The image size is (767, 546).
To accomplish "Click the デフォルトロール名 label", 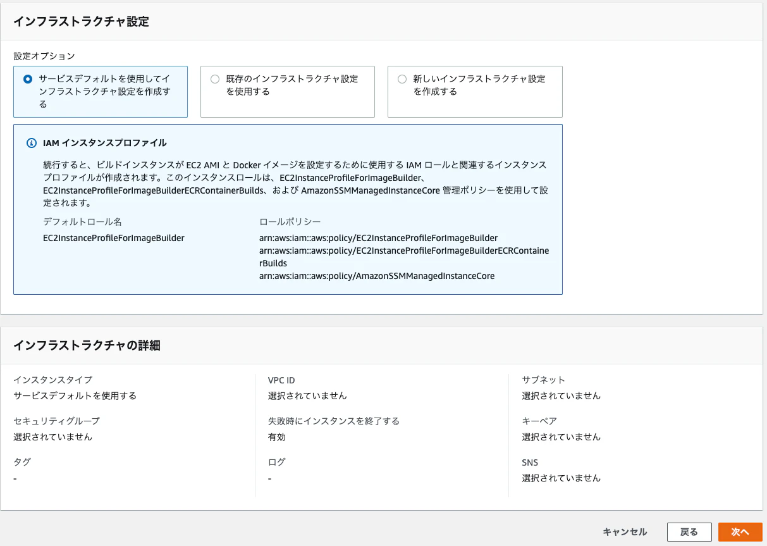I will pyautogui.click(x=82, y=222).
